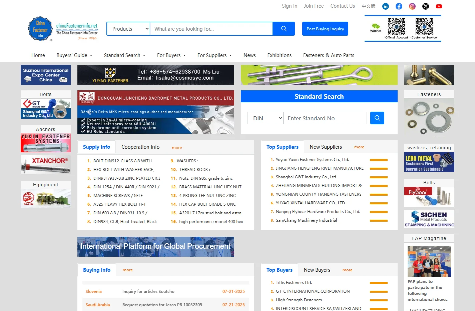Click the Post Buying Inquiry button
This screenshot has height=311, width=475.
(x=325, y=29)
